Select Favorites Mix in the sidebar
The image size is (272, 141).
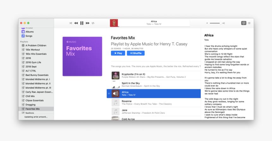tap(36, 109)
